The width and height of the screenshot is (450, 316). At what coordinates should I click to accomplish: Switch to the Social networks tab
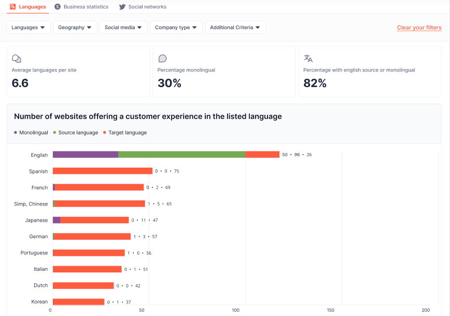click(147, 7)
